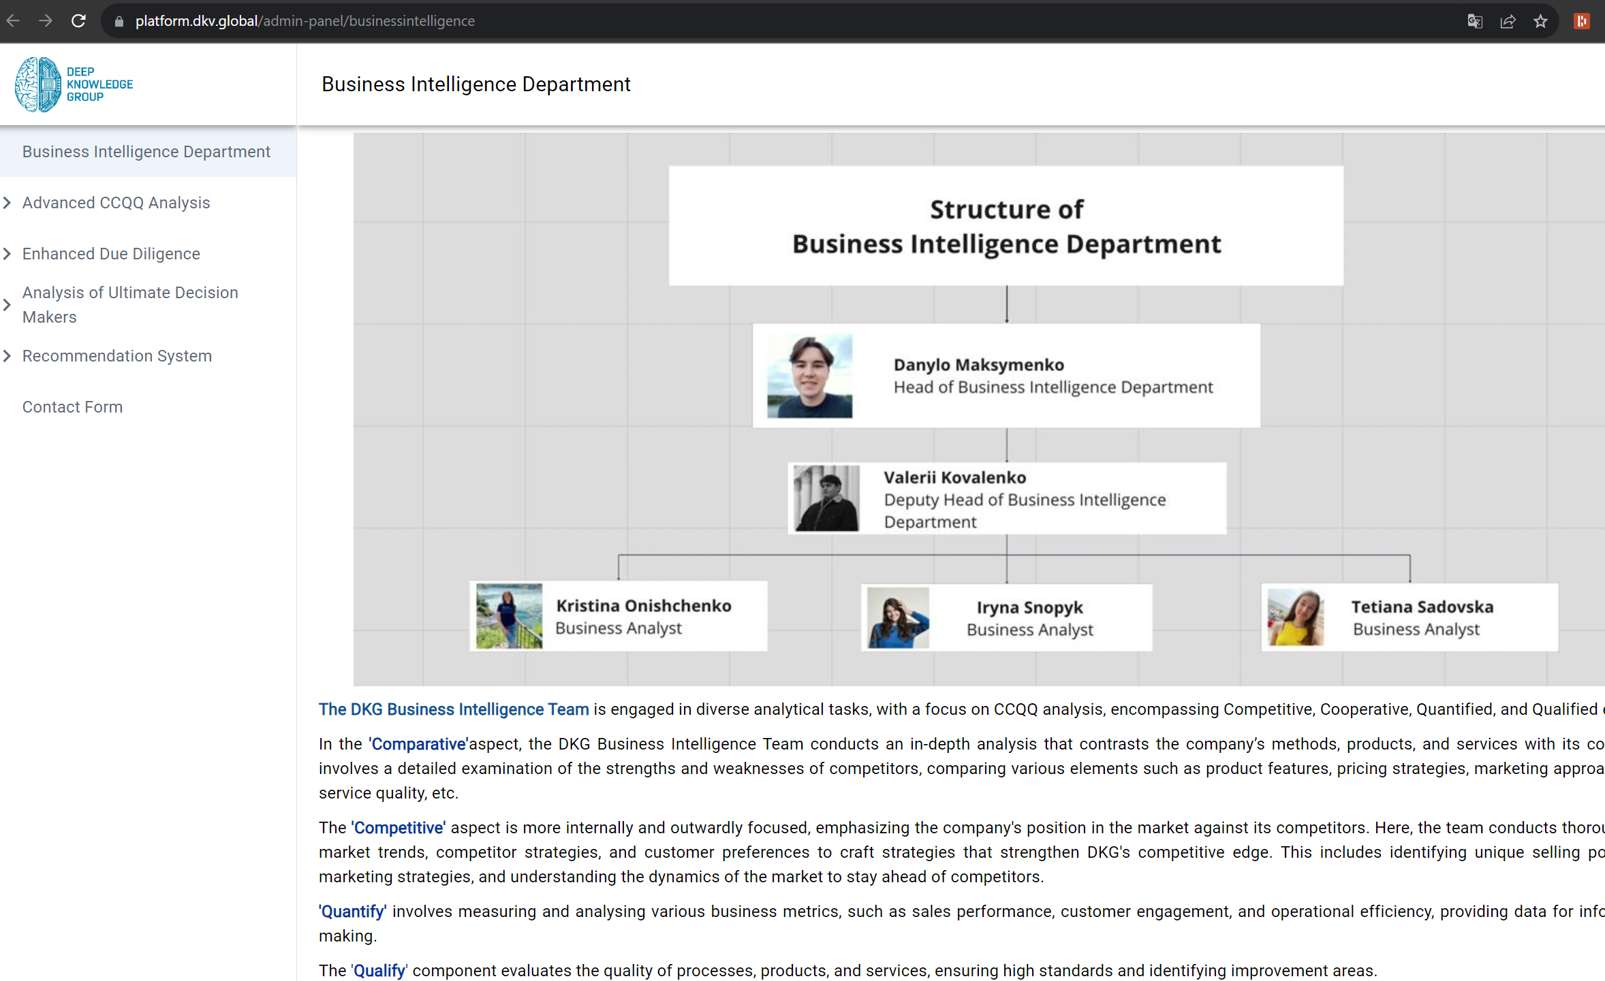Click Danylo Maksymenko's photo thumbnail
This screenshot has height=981, width=1605.
[x=809, y=376]
